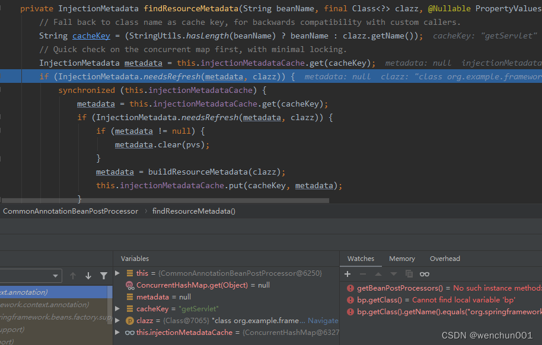Click the upward navigation arrow in left panel
Viewport: 542px width, 345px height.
(73, 275)
